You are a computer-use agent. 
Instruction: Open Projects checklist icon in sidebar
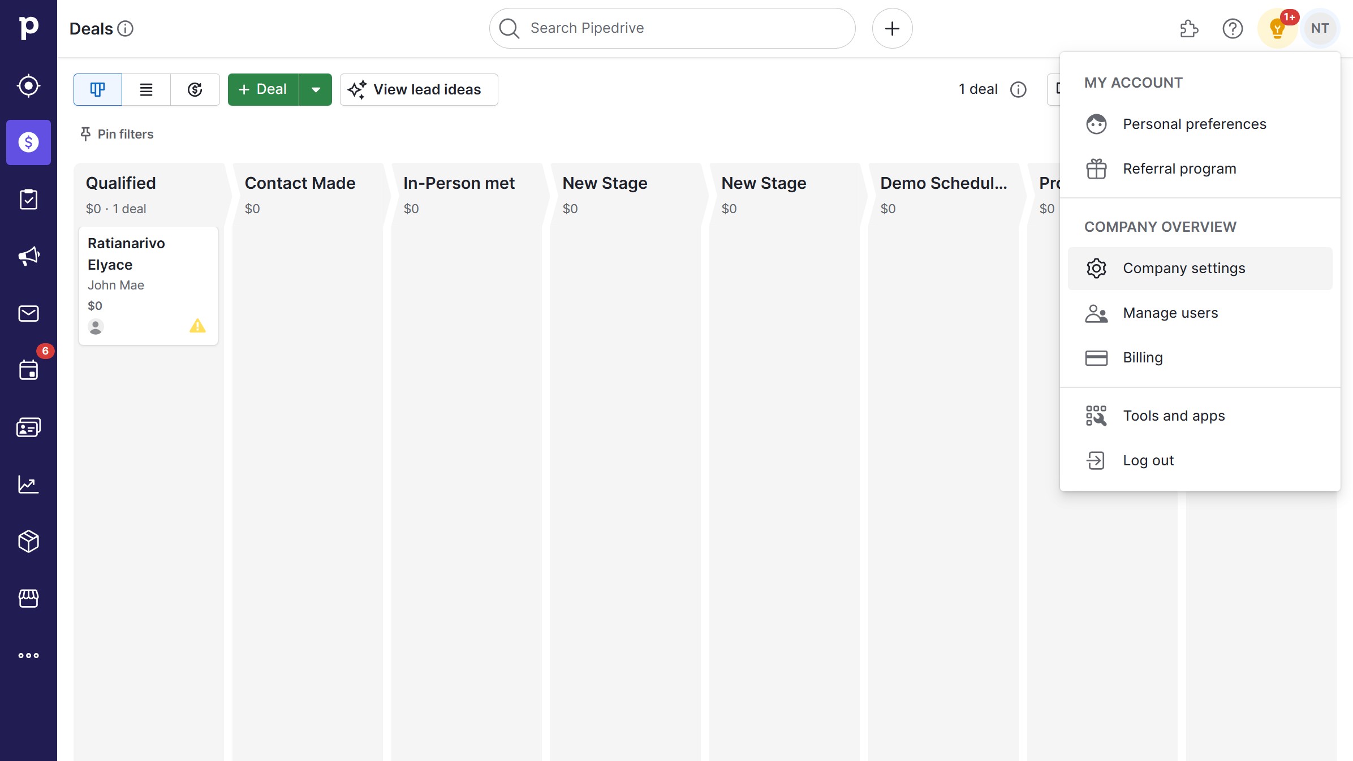pos(28,200)
